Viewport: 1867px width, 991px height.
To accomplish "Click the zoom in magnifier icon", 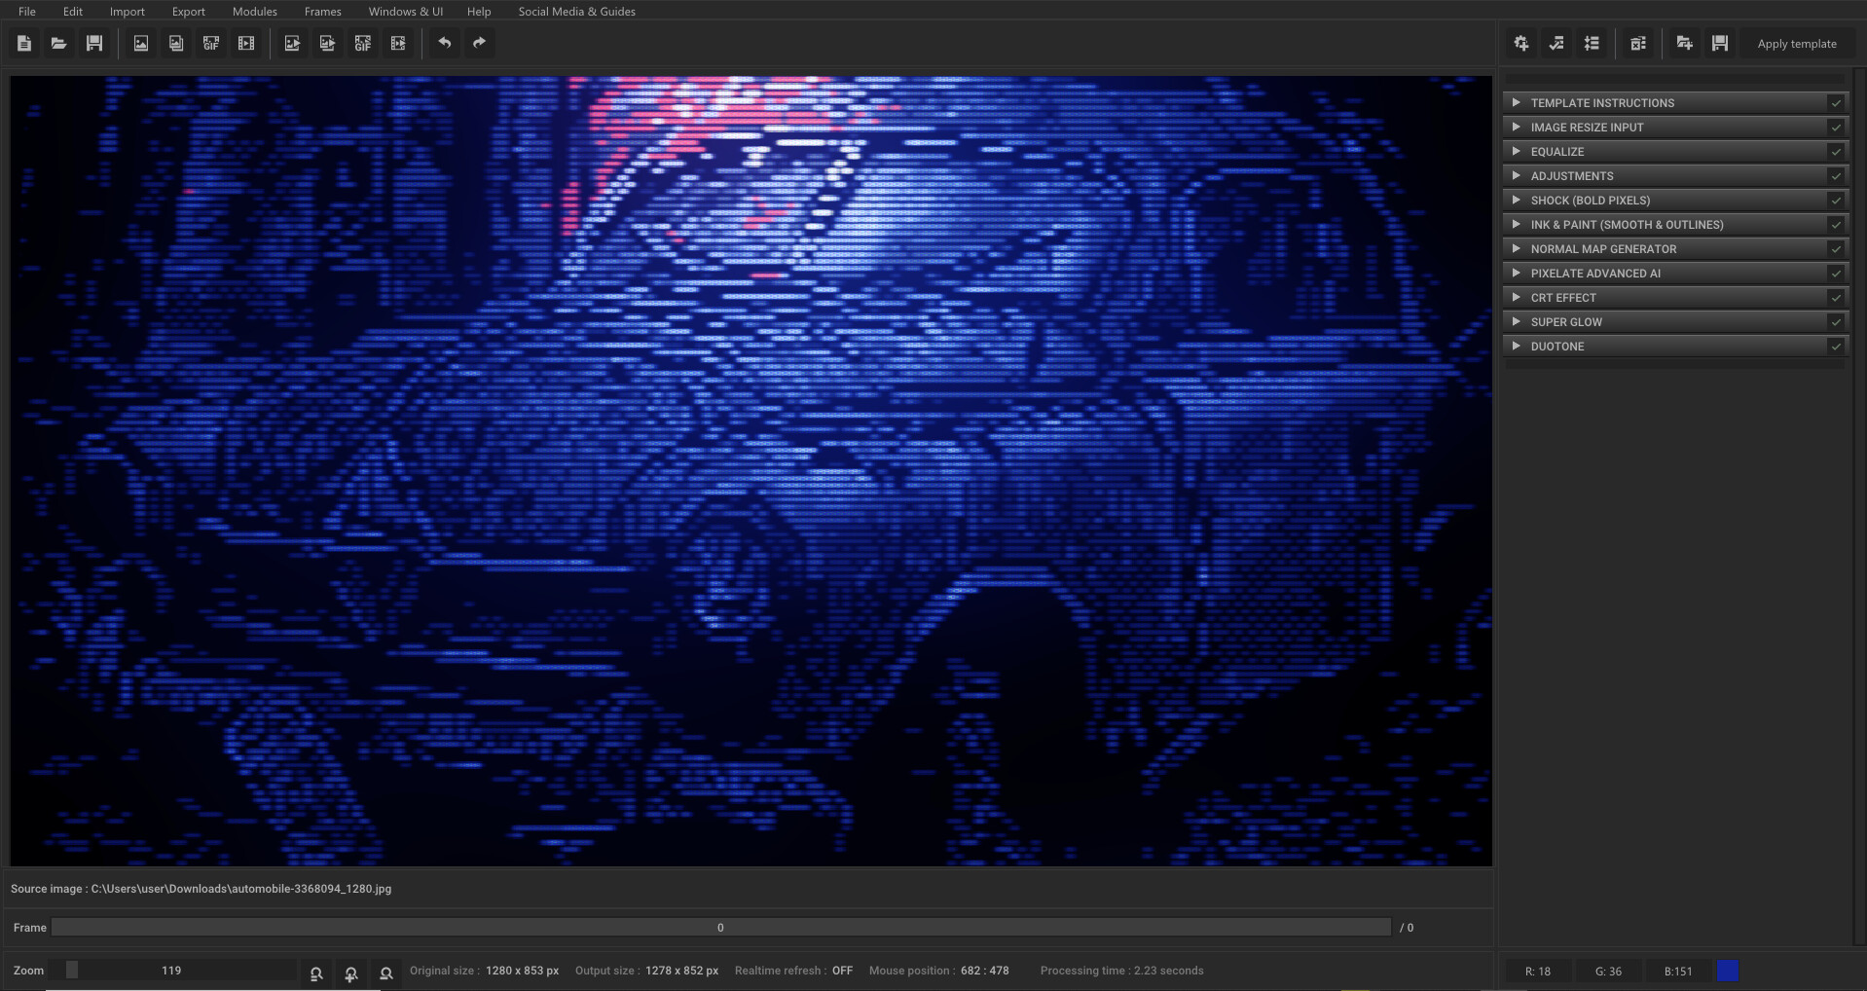I will (x=350, y=973).
